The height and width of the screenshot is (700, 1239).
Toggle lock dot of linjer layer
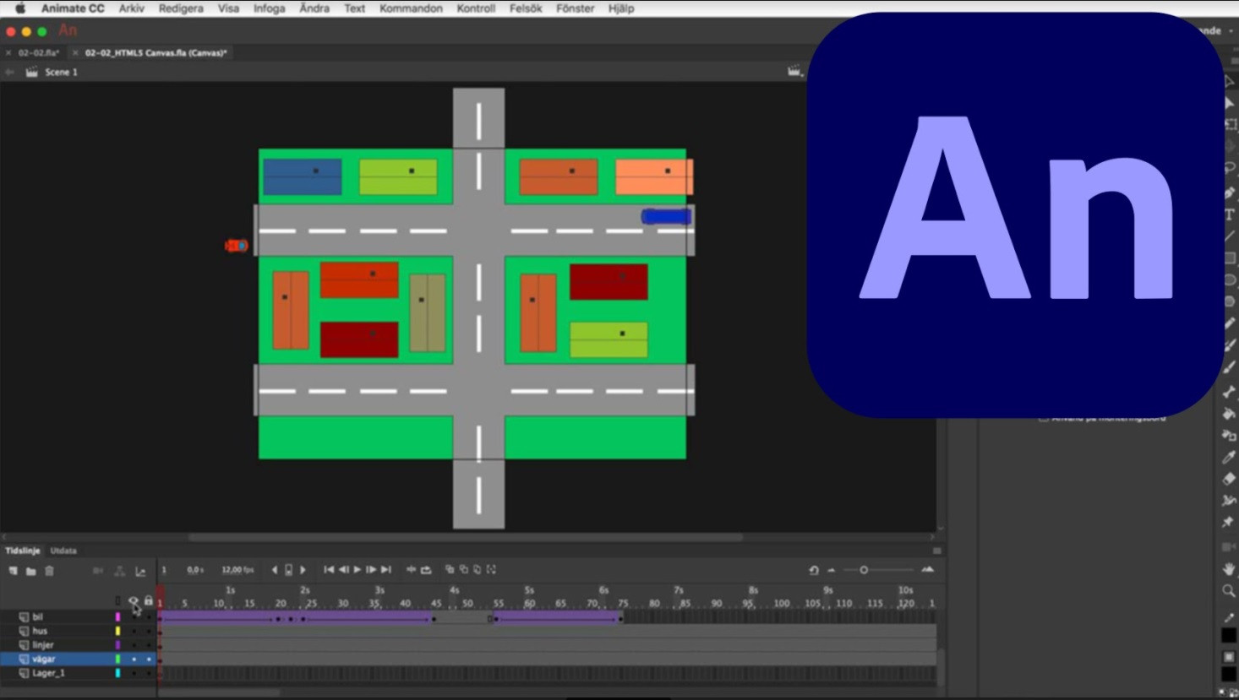click(x=149, y=645)
